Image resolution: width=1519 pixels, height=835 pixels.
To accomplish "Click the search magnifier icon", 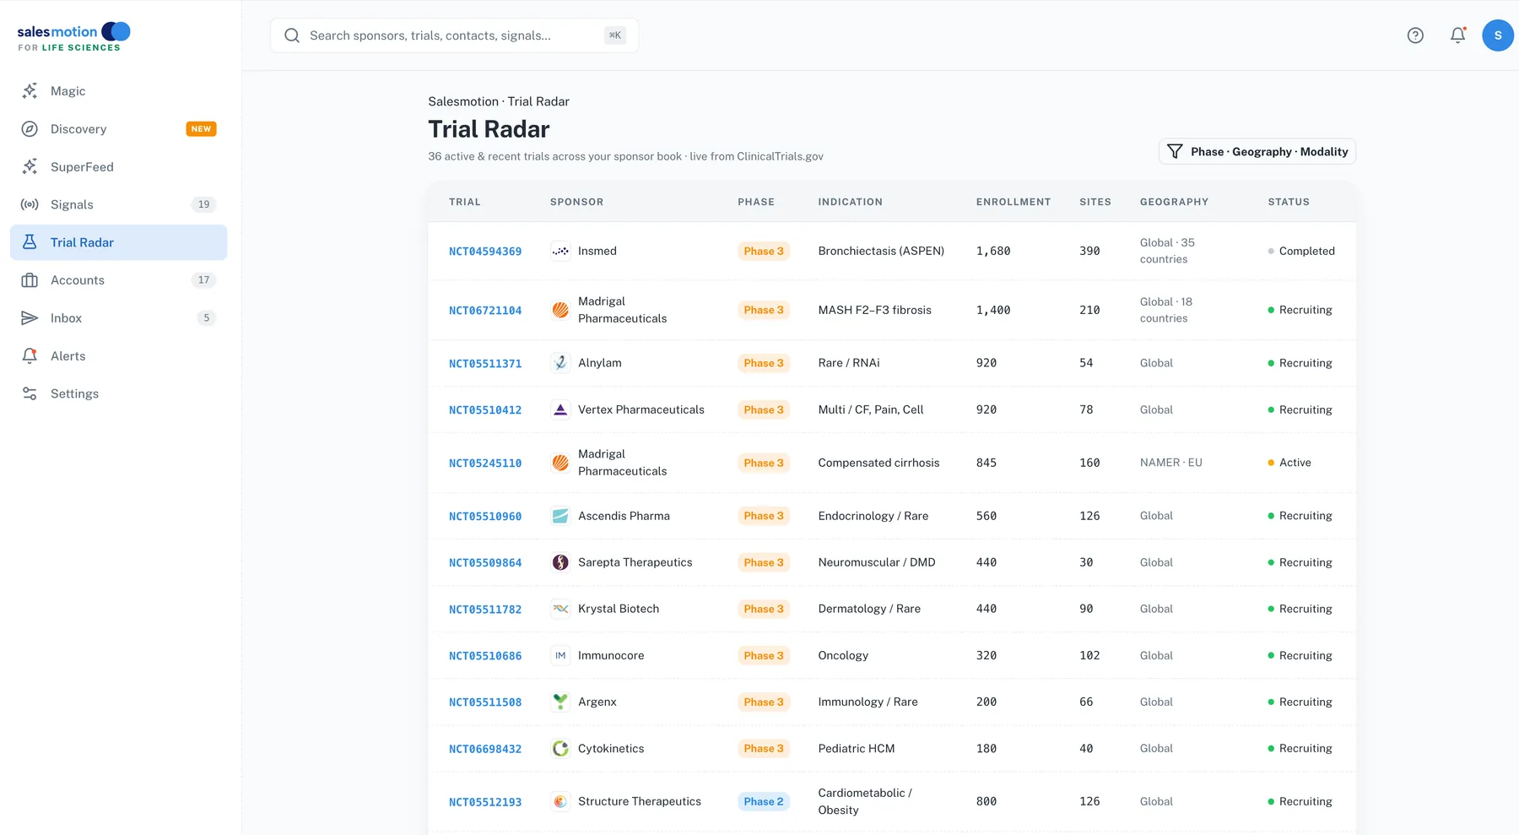I will click(292, 35).
